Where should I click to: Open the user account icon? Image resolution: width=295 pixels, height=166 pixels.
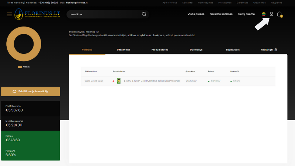click(271, 14)
